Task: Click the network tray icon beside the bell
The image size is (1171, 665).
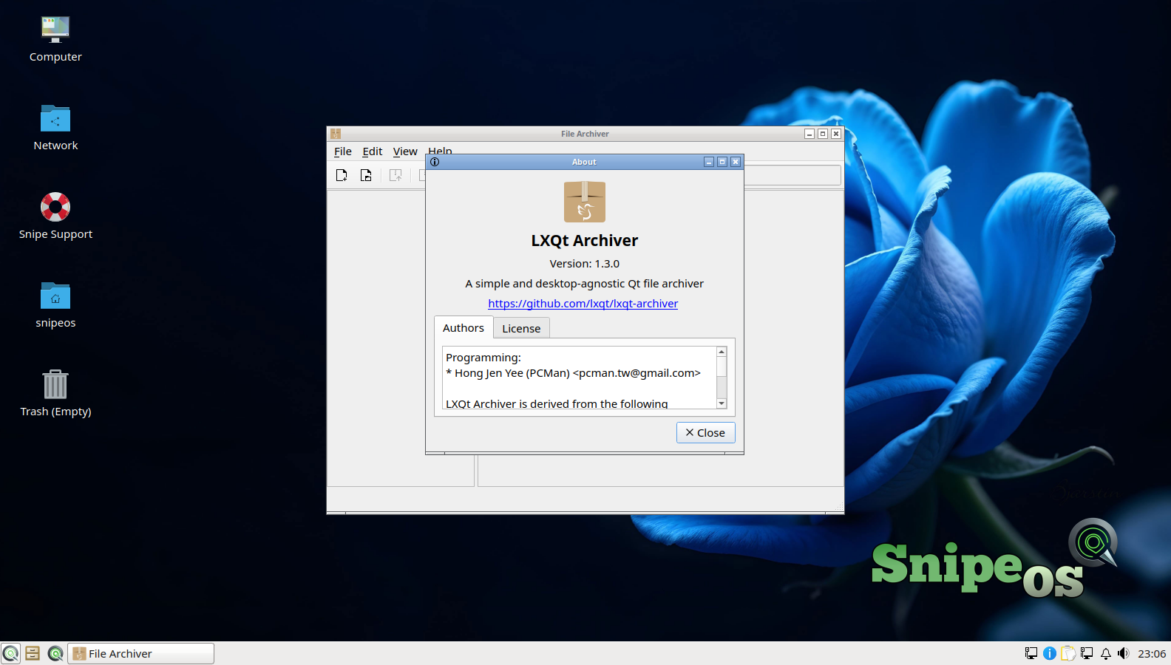Action: coord(1087,653)
